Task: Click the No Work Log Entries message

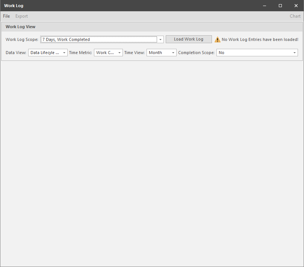Action: point(260,39)
